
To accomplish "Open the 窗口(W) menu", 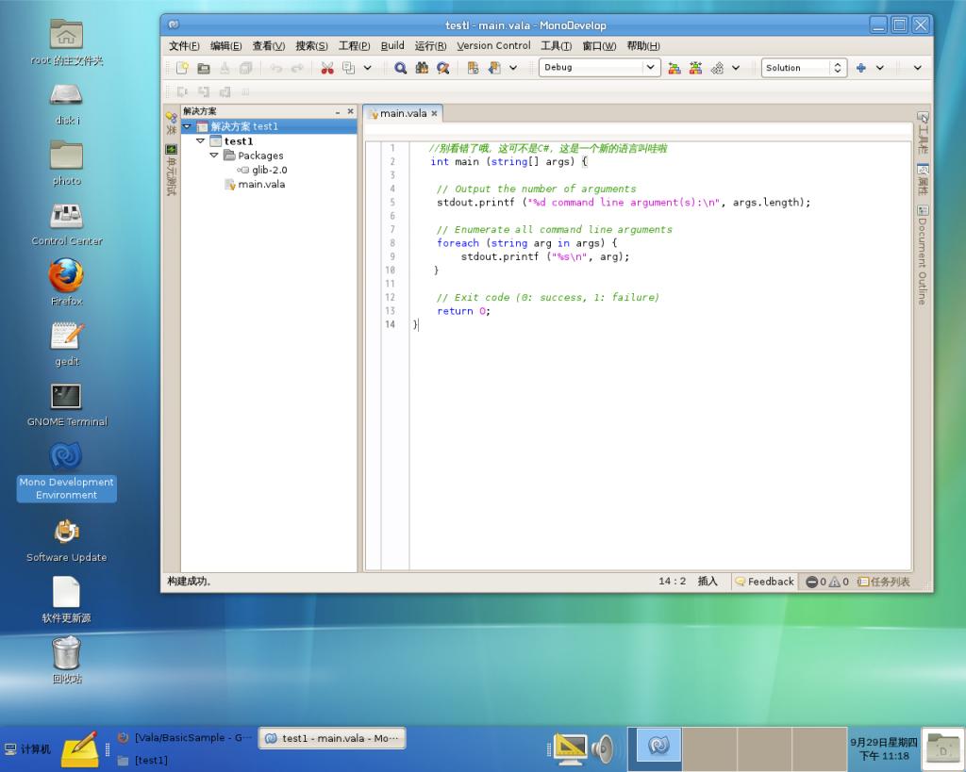I will (x=599, y=45).
